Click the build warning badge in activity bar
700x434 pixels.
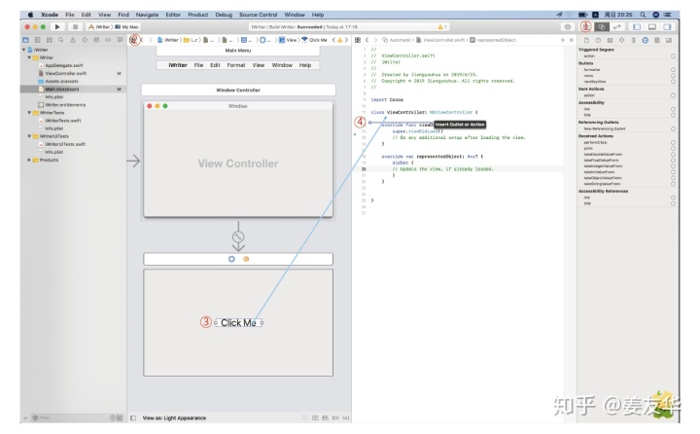442,27
